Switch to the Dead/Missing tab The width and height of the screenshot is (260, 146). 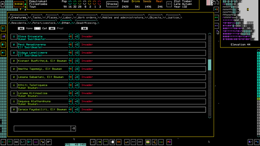[86, 23]
